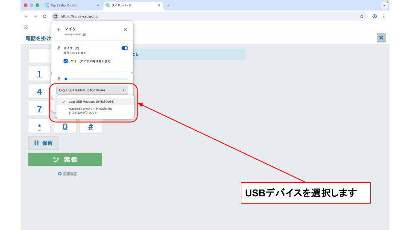Screen dimensions: 410x230
Task: Open the Chrome profile icon
Action: [x=375, y=16]
